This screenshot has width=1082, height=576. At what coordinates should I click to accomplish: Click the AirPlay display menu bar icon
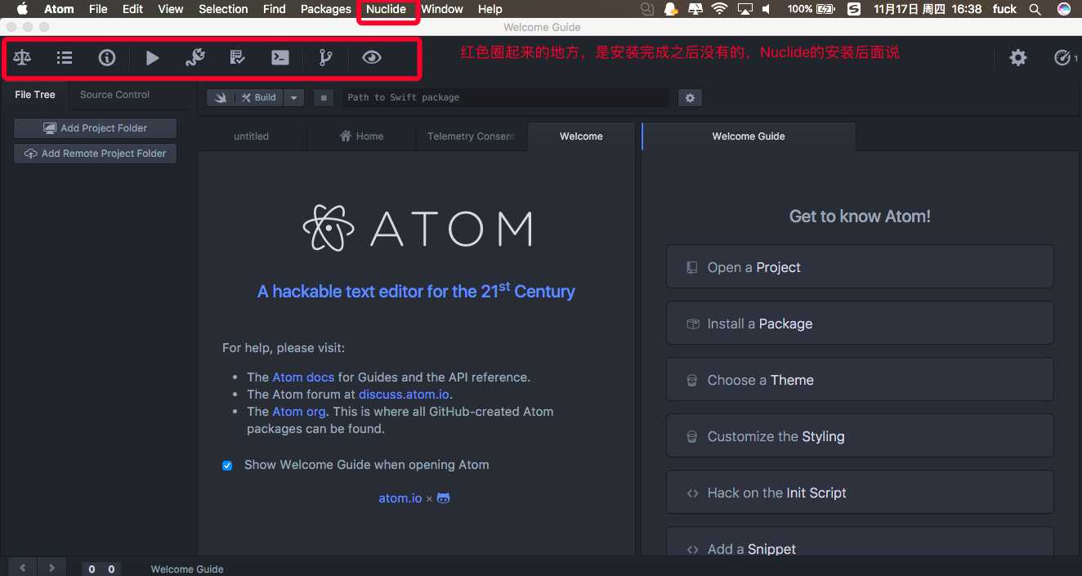[x=744, y=9]
